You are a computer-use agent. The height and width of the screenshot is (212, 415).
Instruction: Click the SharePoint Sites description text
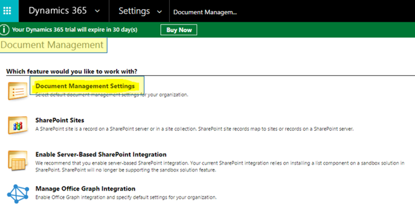tap(194, 129)
